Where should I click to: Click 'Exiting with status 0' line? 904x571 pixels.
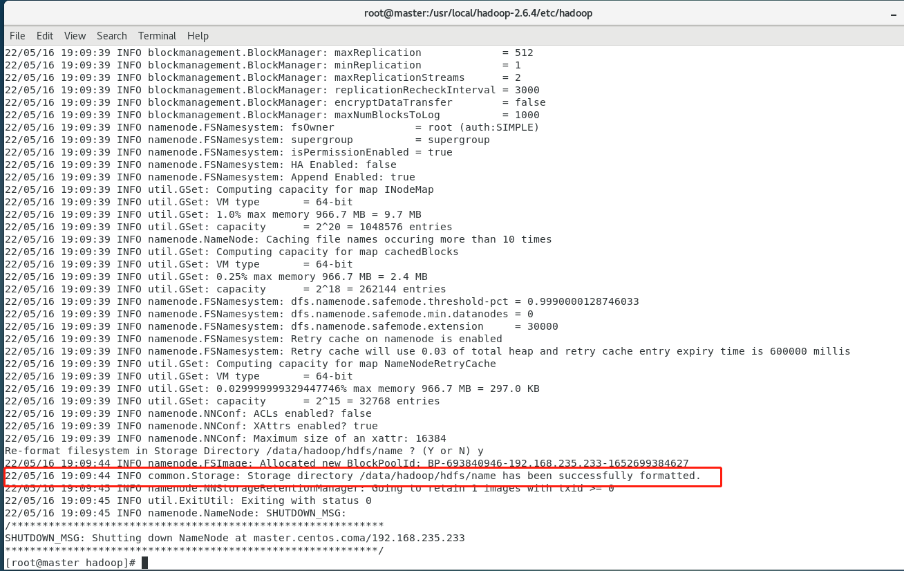click(x=188, y=500)
